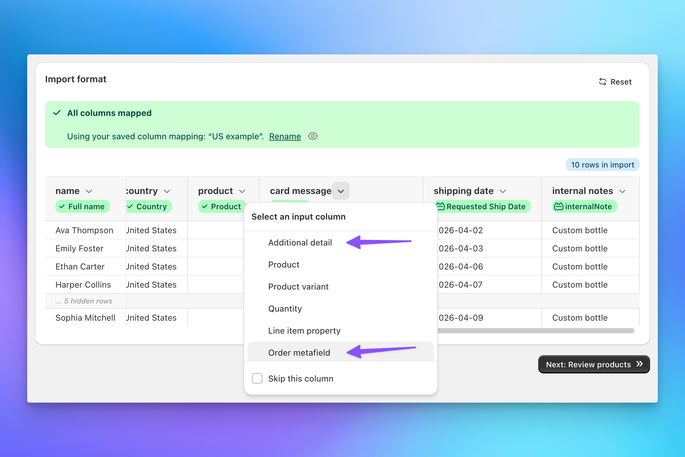Screen dimensions: 685x457
Task: Click the Reset refresh icon
Action: [603, 82]
